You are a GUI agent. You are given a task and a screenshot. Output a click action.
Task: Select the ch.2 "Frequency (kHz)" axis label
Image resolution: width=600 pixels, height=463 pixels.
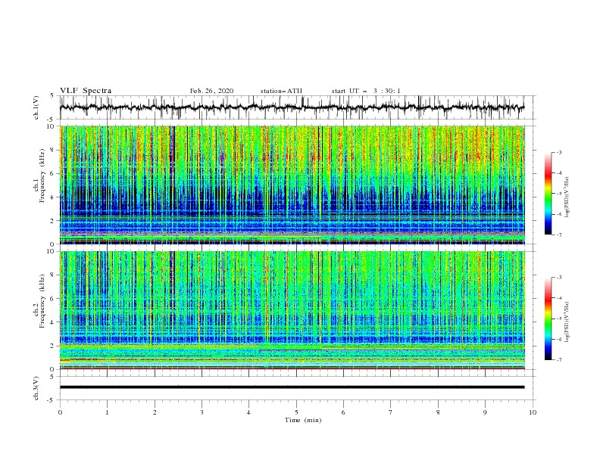click(42, 301)
